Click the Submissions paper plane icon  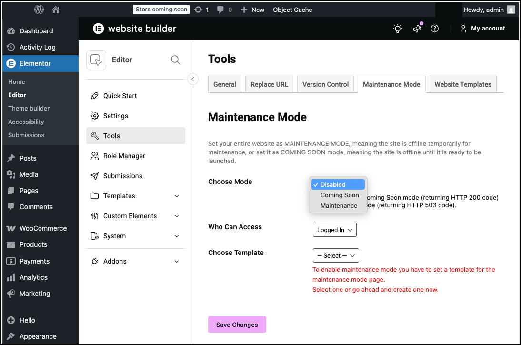click(x=95, y=176)
